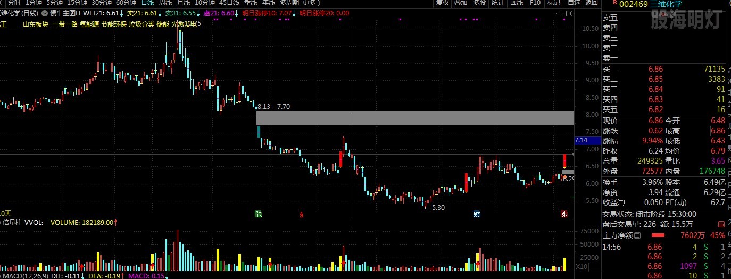Click the 14:56 trade tick row
731x279 pixels.
[x=664, y=247]
